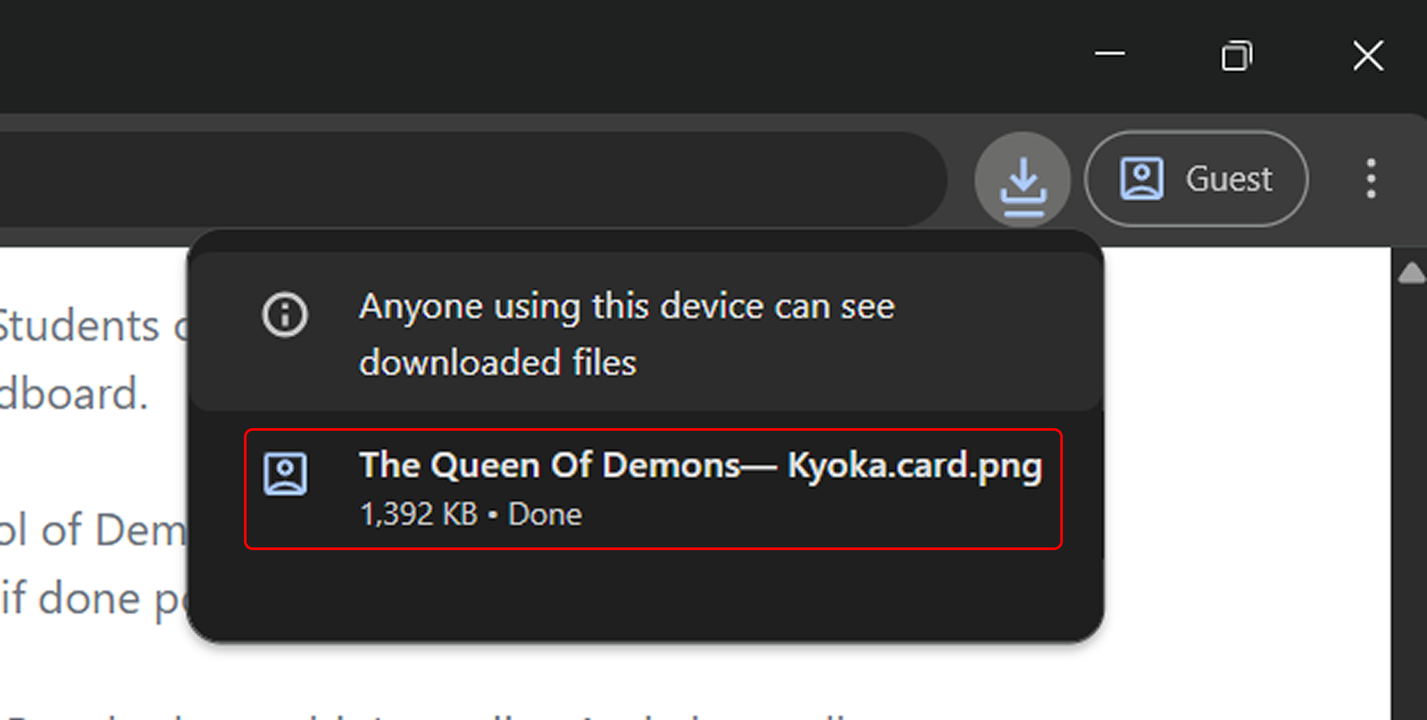The image size is (1427, 720).
Task: Click the Downloads icon in the toolbar
Action: point(1022,179)
